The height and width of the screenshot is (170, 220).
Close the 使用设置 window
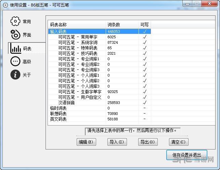[209, 3]
